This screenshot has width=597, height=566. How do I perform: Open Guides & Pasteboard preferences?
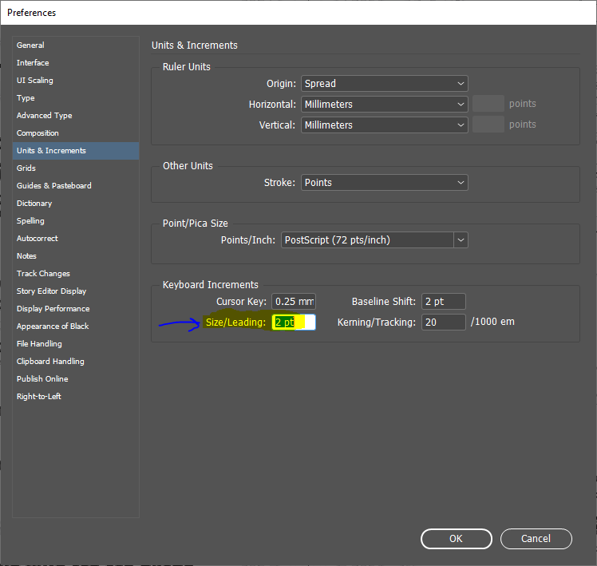(54, 186)
